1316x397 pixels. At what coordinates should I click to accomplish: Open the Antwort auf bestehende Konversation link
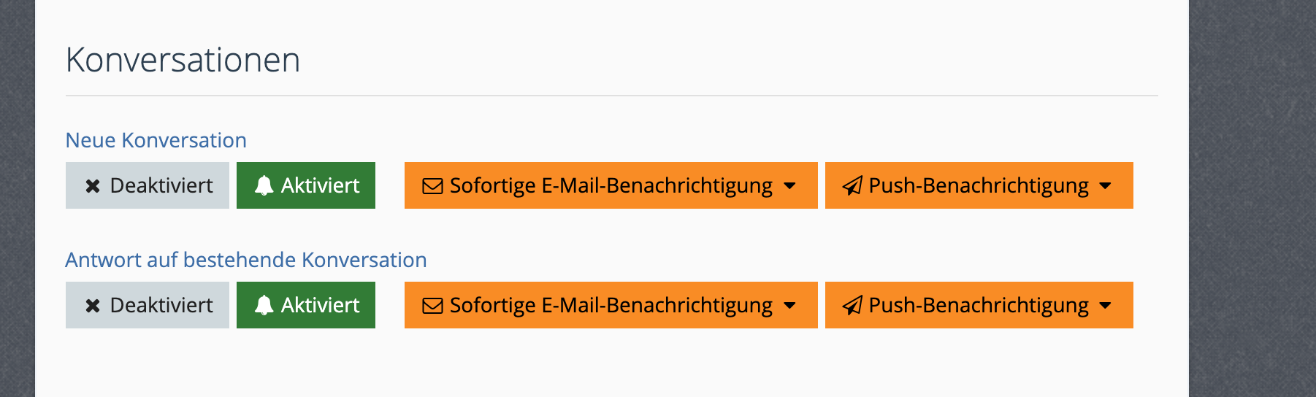[245, 260]
